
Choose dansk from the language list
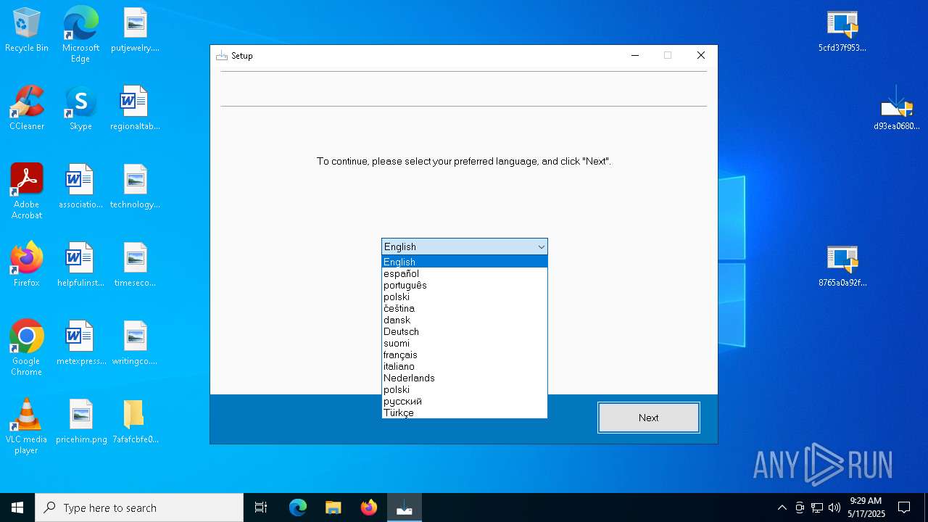(465, 320)
